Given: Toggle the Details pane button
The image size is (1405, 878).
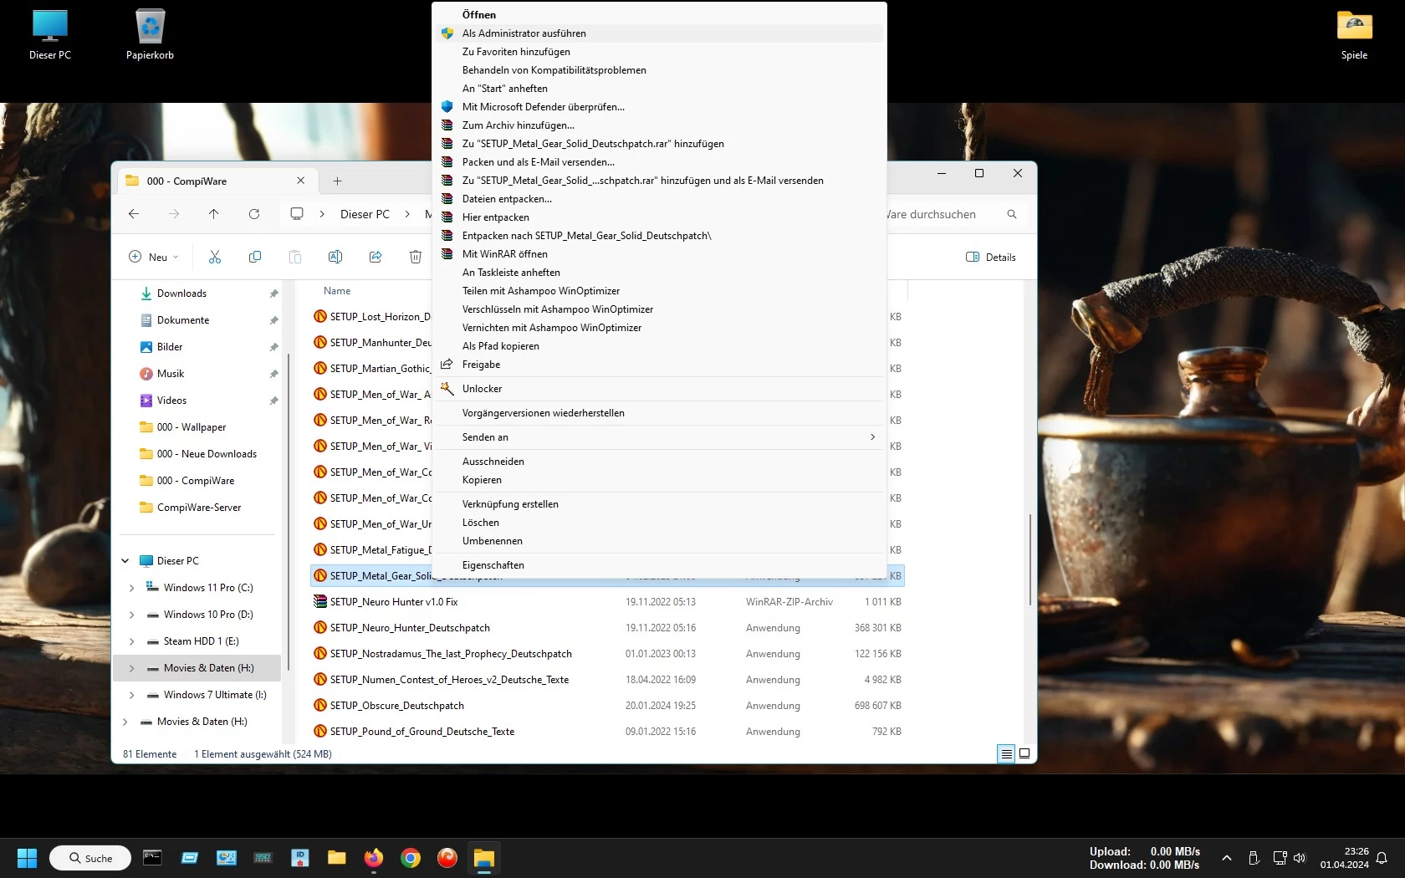Looking at the screenshot, I should pos(991,257).
